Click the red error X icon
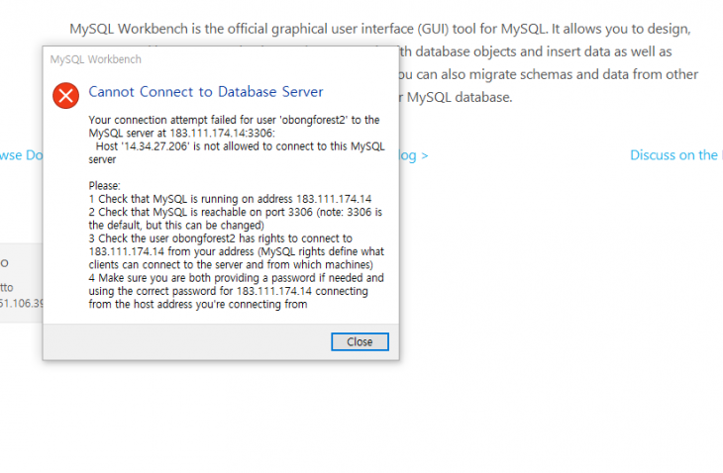 point(65,95)
